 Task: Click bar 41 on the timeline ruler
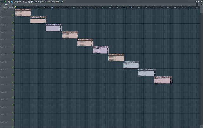88,7
